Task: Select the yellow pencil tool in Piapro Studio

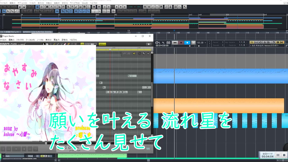Action: point(54,44)
